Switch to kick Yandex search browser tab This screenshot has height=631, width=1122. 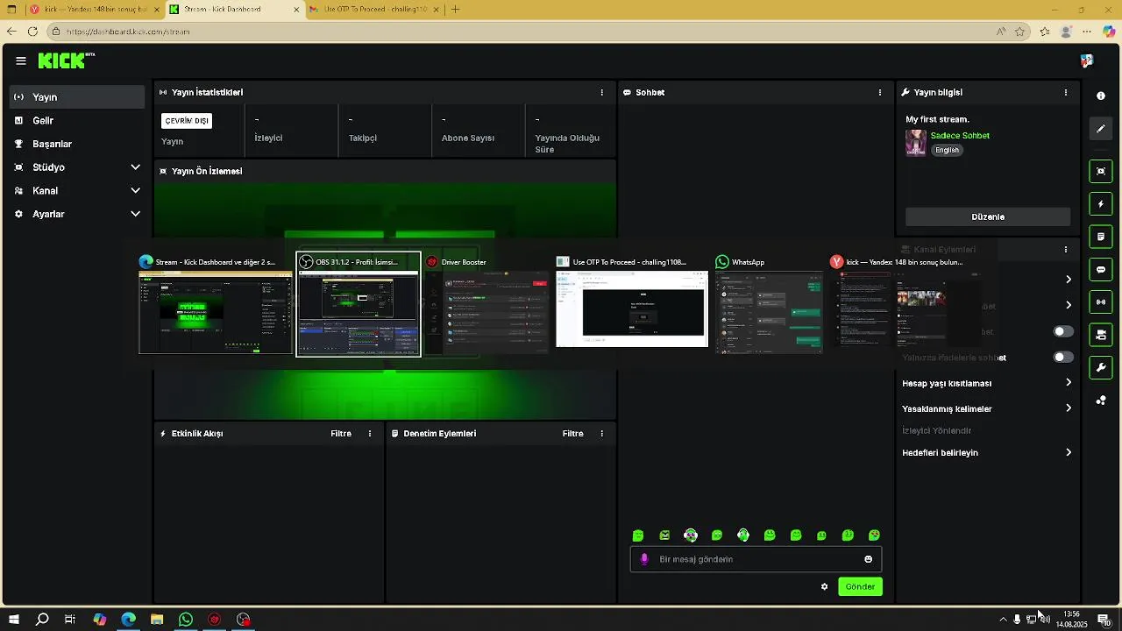pos(93,10)
